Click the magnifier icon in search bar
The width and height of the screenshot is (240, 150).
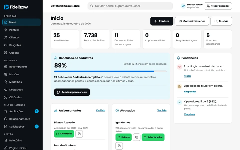pyautogui.click(x=92, y=6)
